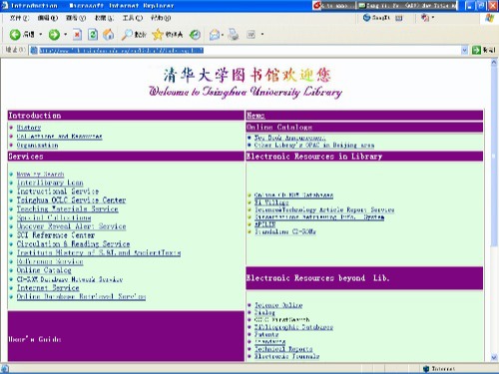Open the address bar dropdown arrow
This screenshot has height=374, width=499.
[x=464, y=50]
